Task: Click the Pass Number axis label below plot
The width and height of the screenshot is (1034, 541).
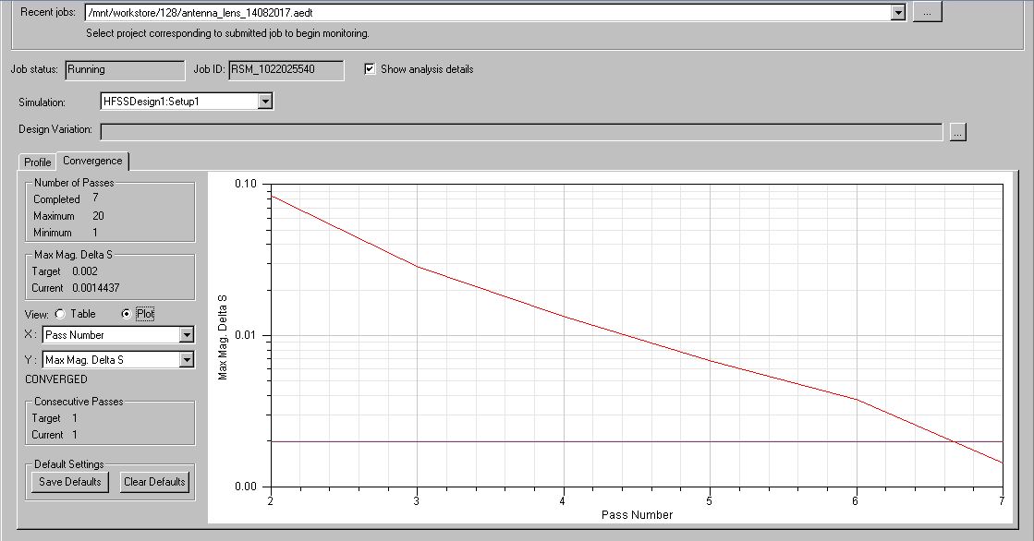Action: click(x=637, y=514)
